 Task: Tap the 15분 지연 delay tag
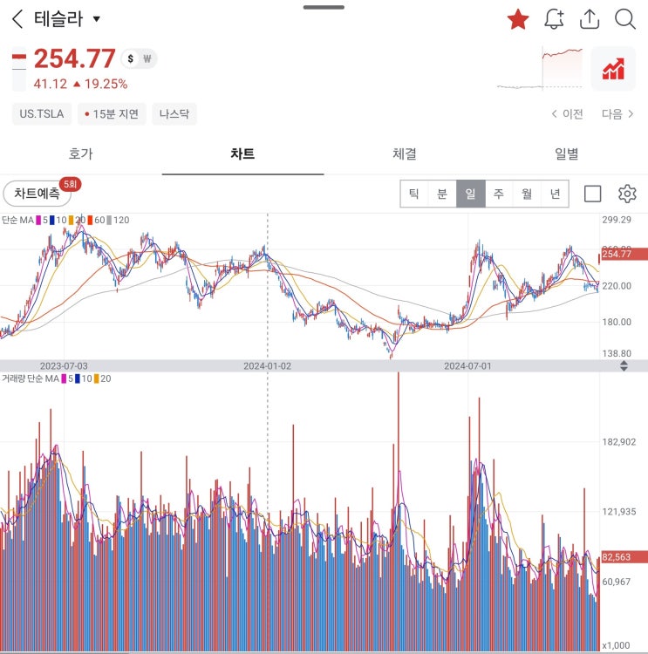click(x=112, y=114)
